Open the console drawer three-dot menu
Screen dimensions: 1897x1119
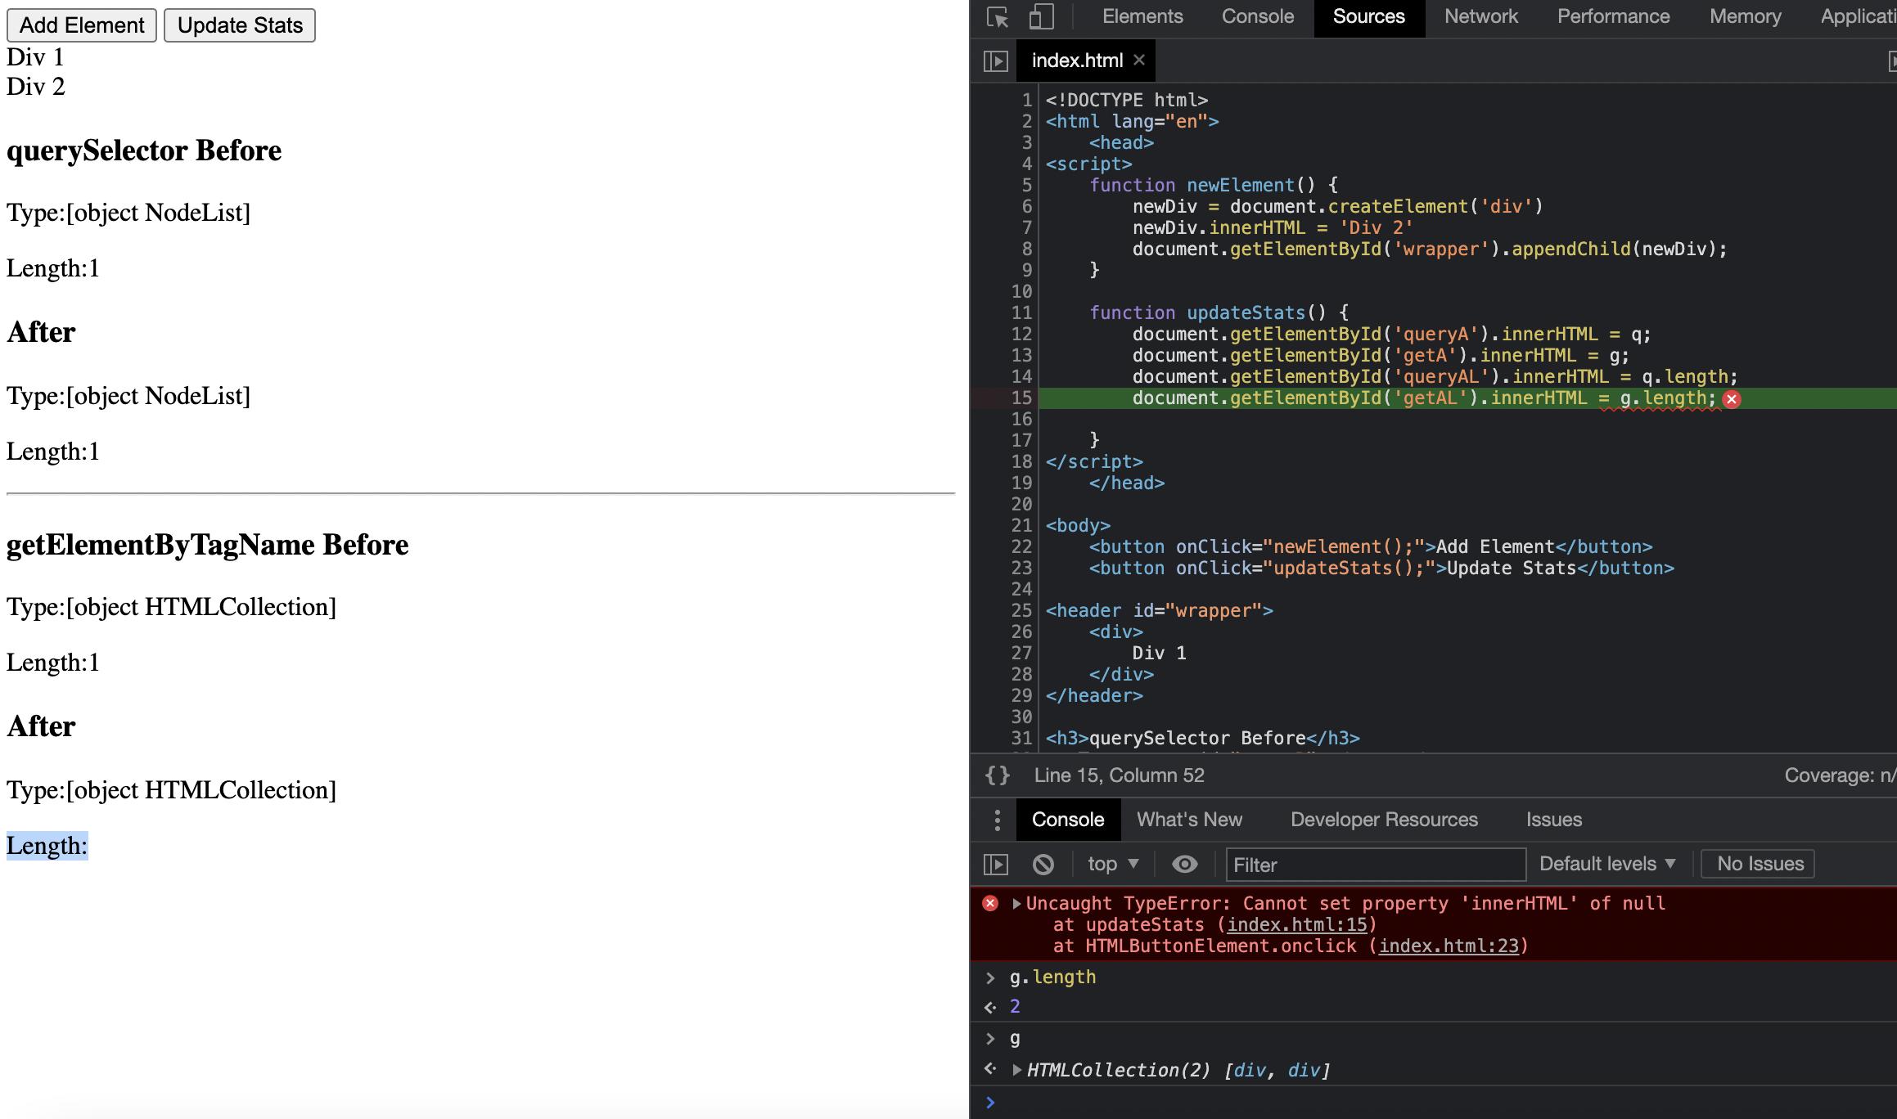pos(997,820)
